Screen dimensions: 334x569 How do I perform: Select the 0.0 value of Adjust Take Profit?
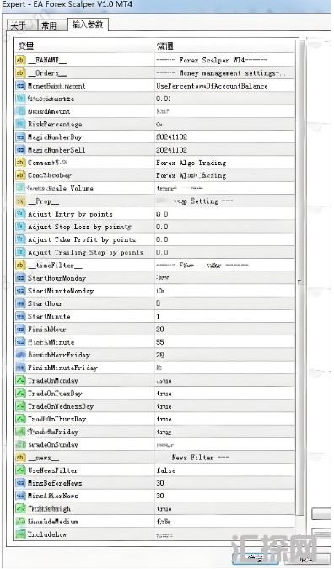224,239
